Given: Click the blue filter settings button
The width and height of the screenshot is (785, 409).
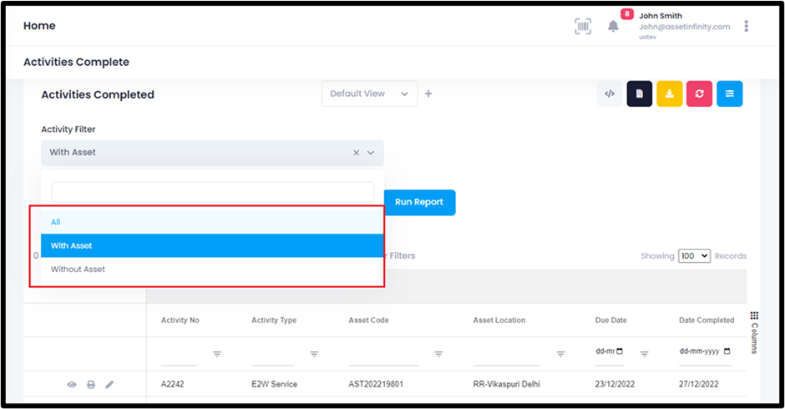Looking at the screenshot, I should 729,93.
